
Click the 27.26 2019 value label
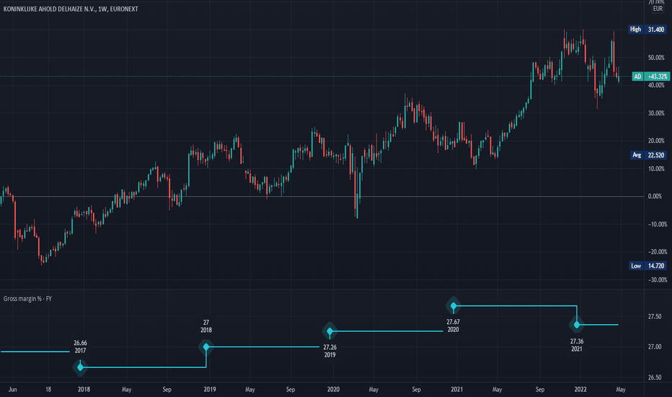click(x=330, y=351)
